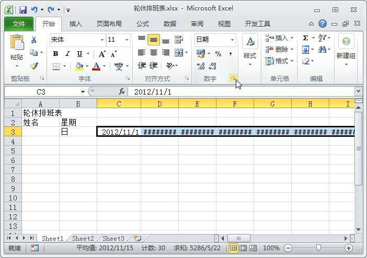Apply accounting number format
The width and height of the screenshot is (367, 258).
(201, 54)
